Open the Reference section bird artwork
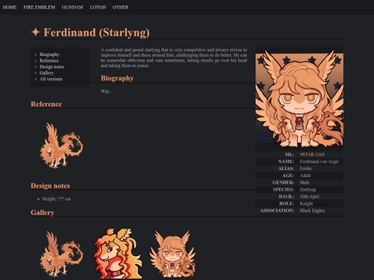 coord(62,145)
